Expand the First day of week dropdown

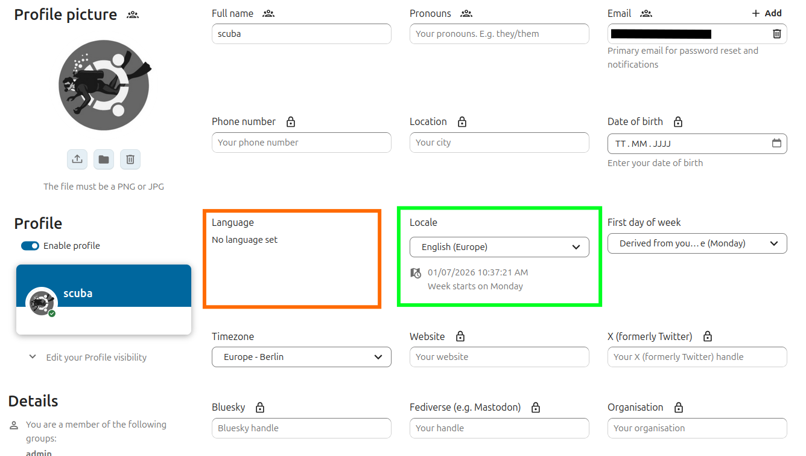click(x=697, y=243)
